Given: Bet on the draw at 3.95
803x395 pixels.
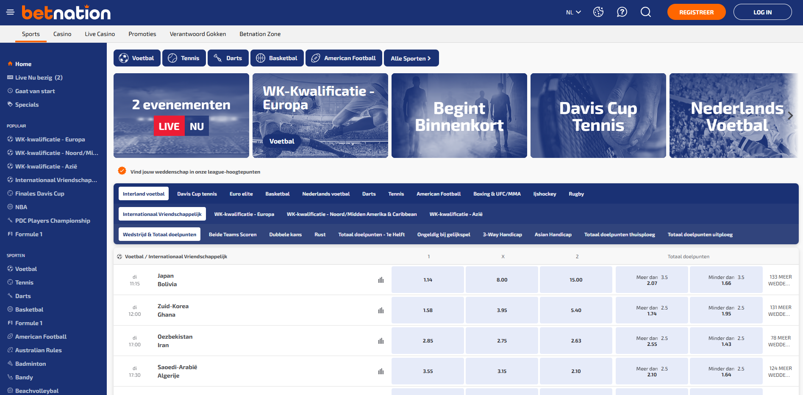Looking at the screenshot, I should click(502, 310).
